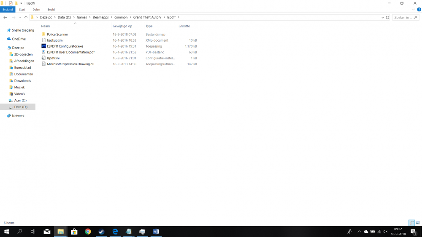Click the refresh icon beside address bar

pyautogui.click(x=387, y=17)
